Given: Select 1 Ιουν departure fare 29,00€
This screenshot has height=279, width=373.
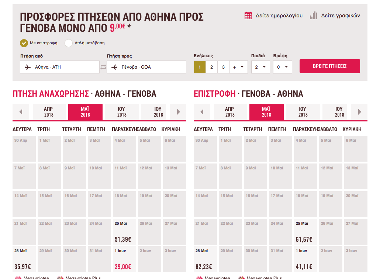Looking at the screenshot, I should [124, 259].
